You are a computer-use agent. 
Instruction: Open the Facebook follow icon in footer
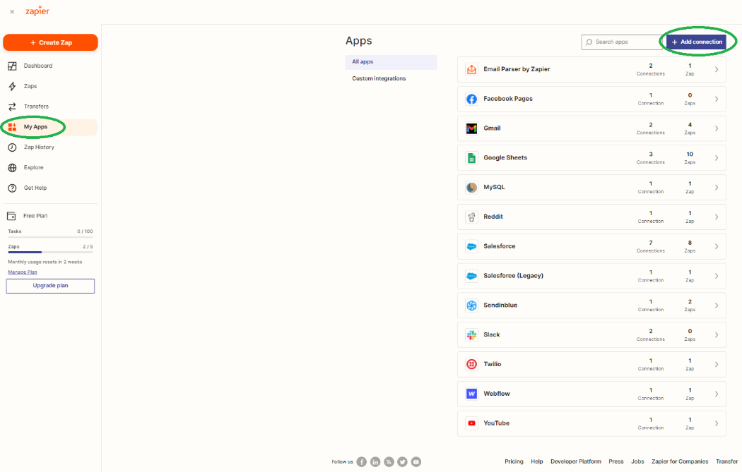pos(362,462)
